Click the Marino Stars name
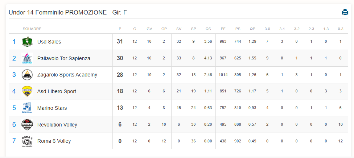Screen dimensions: 354x158 [52, 108]
